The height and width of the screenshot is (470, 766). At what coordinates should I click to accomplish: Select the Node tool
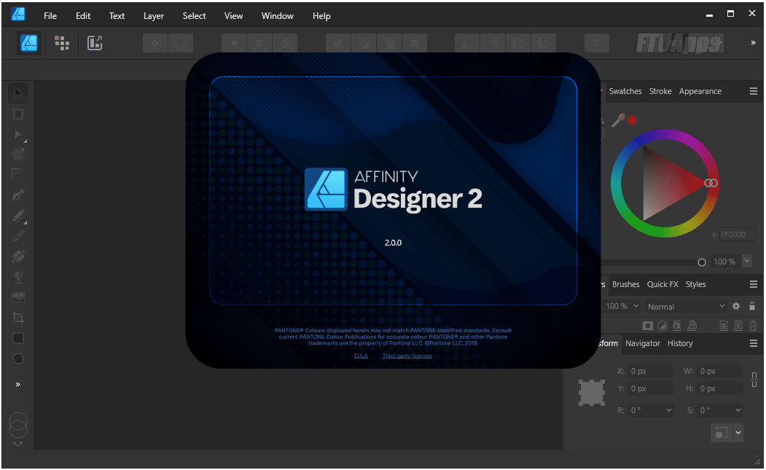pyautogui.click(x=18, y=134)
